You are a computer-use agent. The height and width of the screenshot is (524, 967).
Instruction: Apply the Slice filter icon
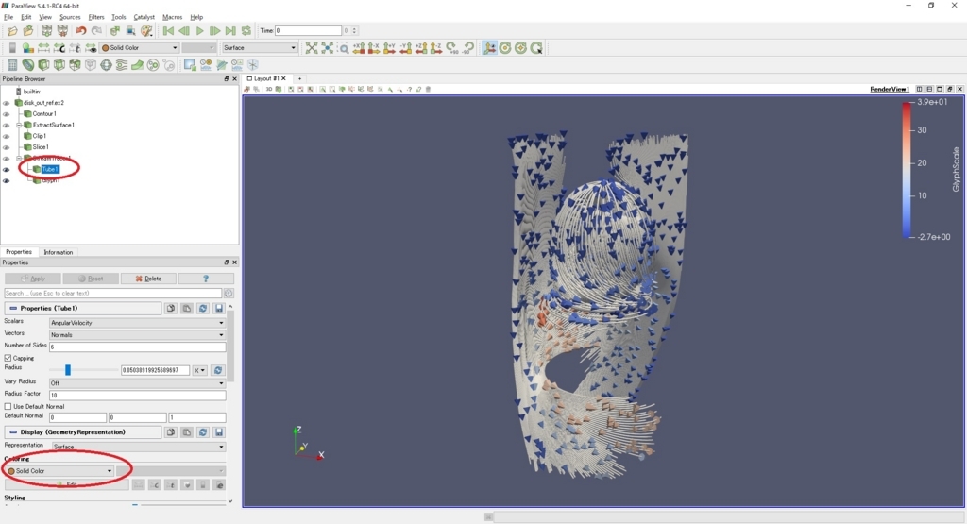[x=59, y=65]
